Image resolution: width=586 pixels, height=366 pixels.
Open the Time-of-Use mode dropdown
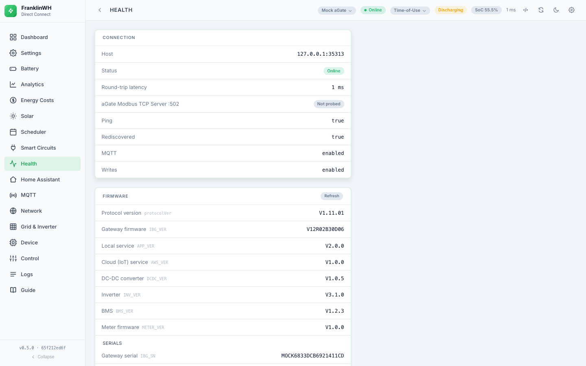pyautogui.click(x=410, y=11)
